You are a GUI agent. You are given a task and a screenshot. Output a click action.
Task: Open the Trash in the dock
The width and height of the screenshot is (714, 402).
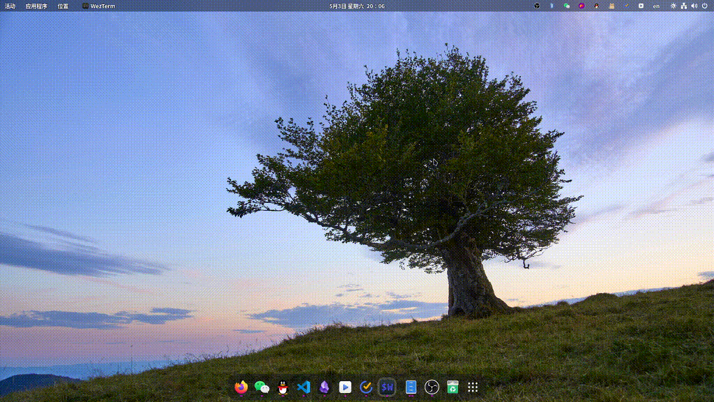453,387
